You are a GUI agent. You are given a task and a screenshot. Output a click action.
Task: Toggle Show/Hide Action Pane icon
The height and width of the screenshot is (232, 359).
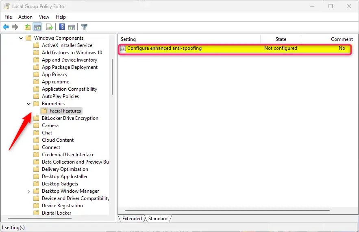72,27
